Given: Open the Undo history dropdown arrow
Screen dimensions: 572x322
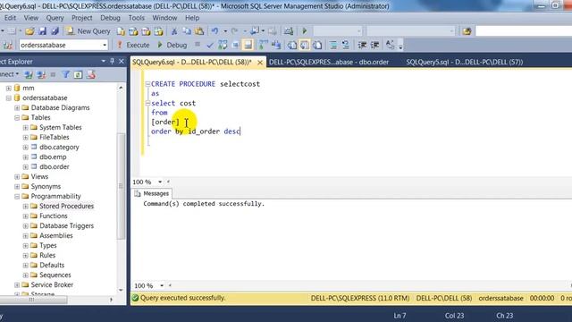Looking at the screenshot, I should click(x=225, y=31).
